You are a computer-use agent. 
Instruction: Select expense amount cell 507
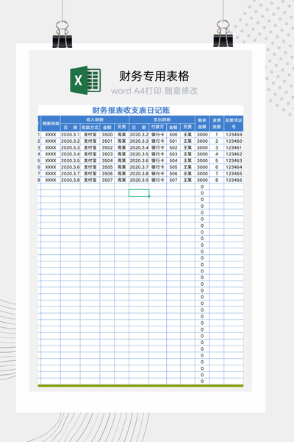[x=173, y=180]
